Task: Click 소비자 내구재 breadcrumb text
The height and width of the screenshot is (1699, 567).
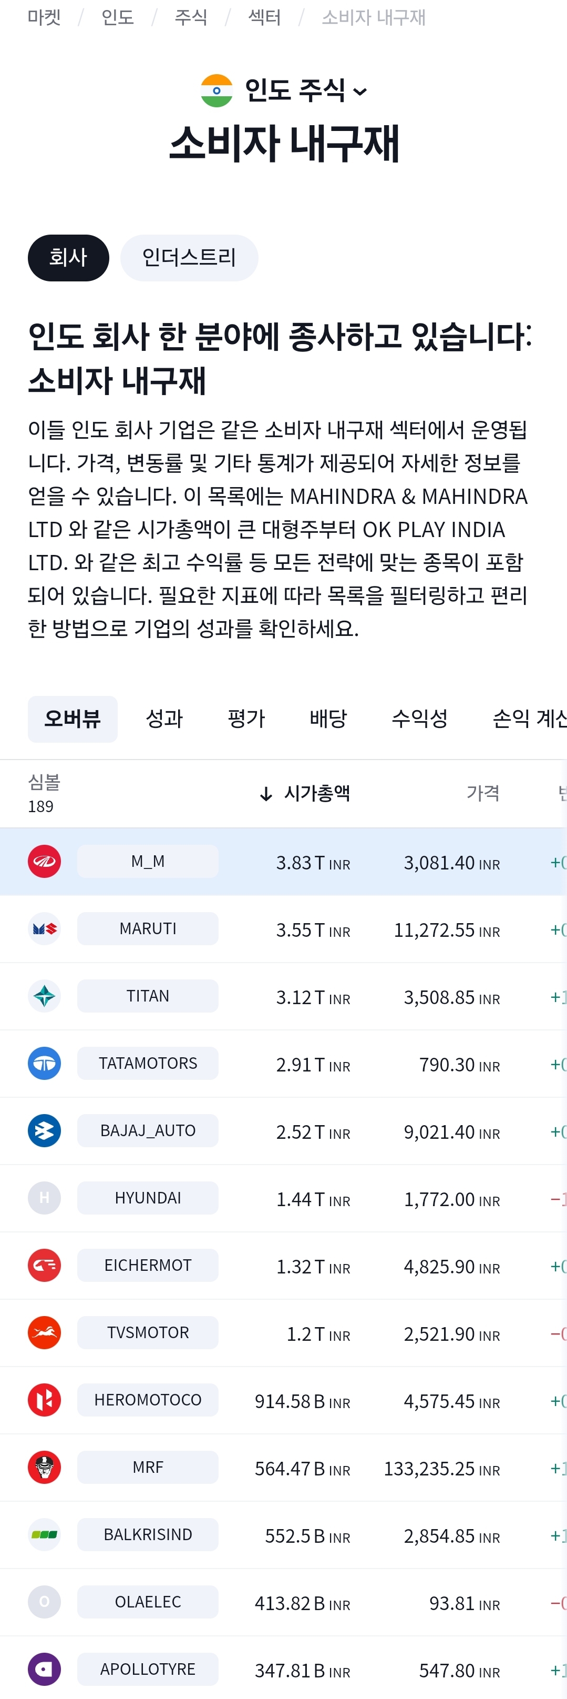Action: [x=374, y=17]
